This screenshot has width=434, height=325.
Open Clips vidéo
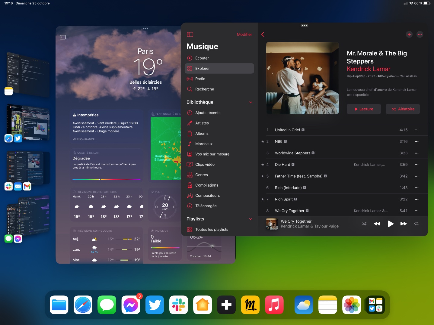tap(219, 164)
